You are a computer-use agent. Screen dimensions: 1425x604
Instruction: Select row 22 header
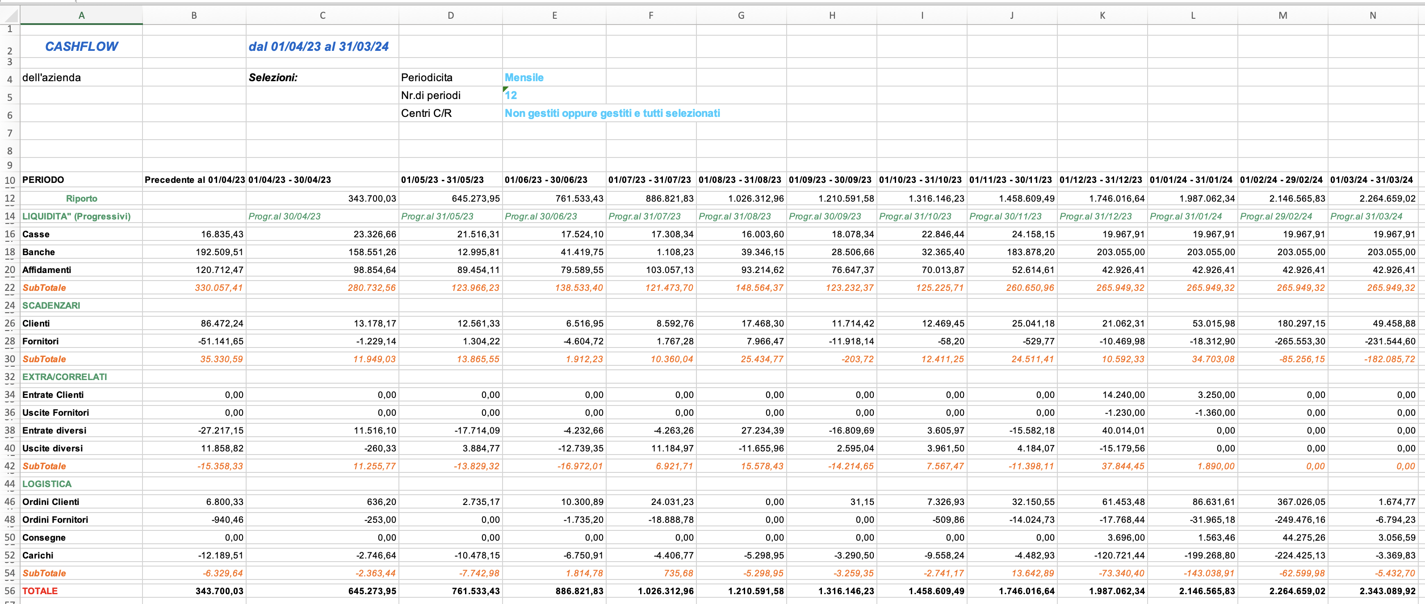coord(10,288)
